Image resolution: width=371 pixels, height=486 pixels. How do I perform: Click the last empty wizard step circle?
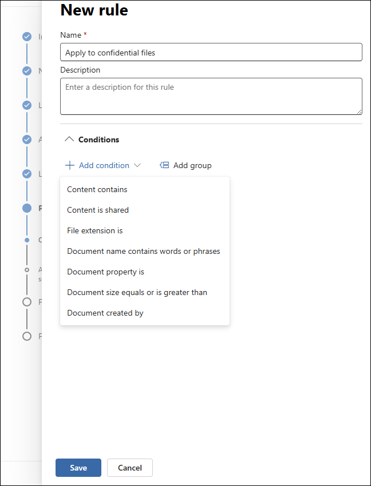click(x=27, y=336)
